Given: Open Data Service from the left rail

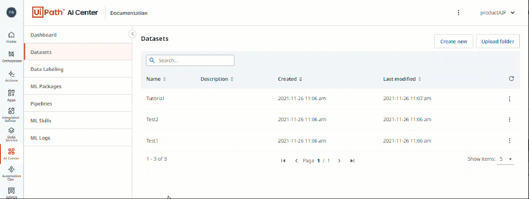Looking at the screenshot, I should [11, 135].
